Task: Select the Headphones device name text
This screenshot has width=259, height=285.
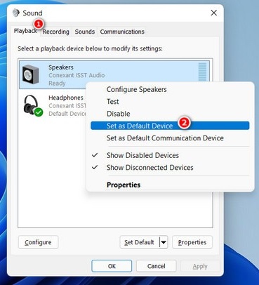Action: (x=66, y=98)
